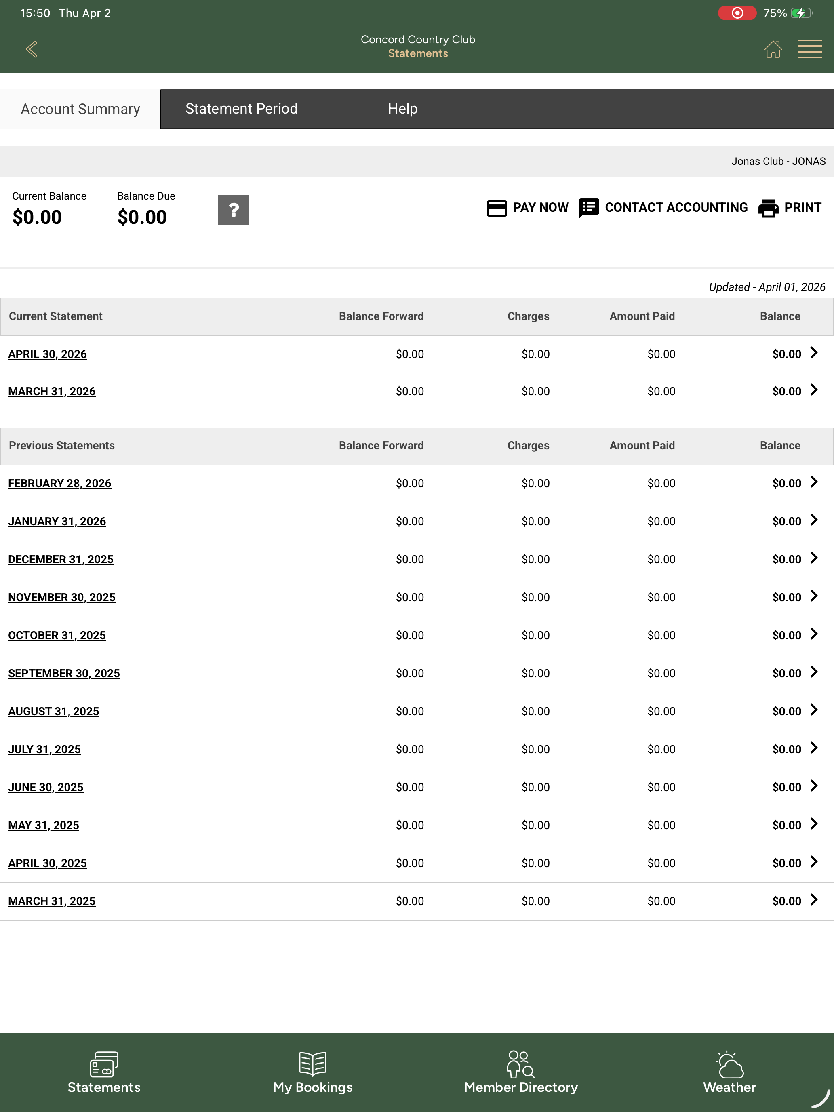
Task: Click 'Updated - April 01, 2026' text
Action: pyautogui.click(x=767, y=287)
